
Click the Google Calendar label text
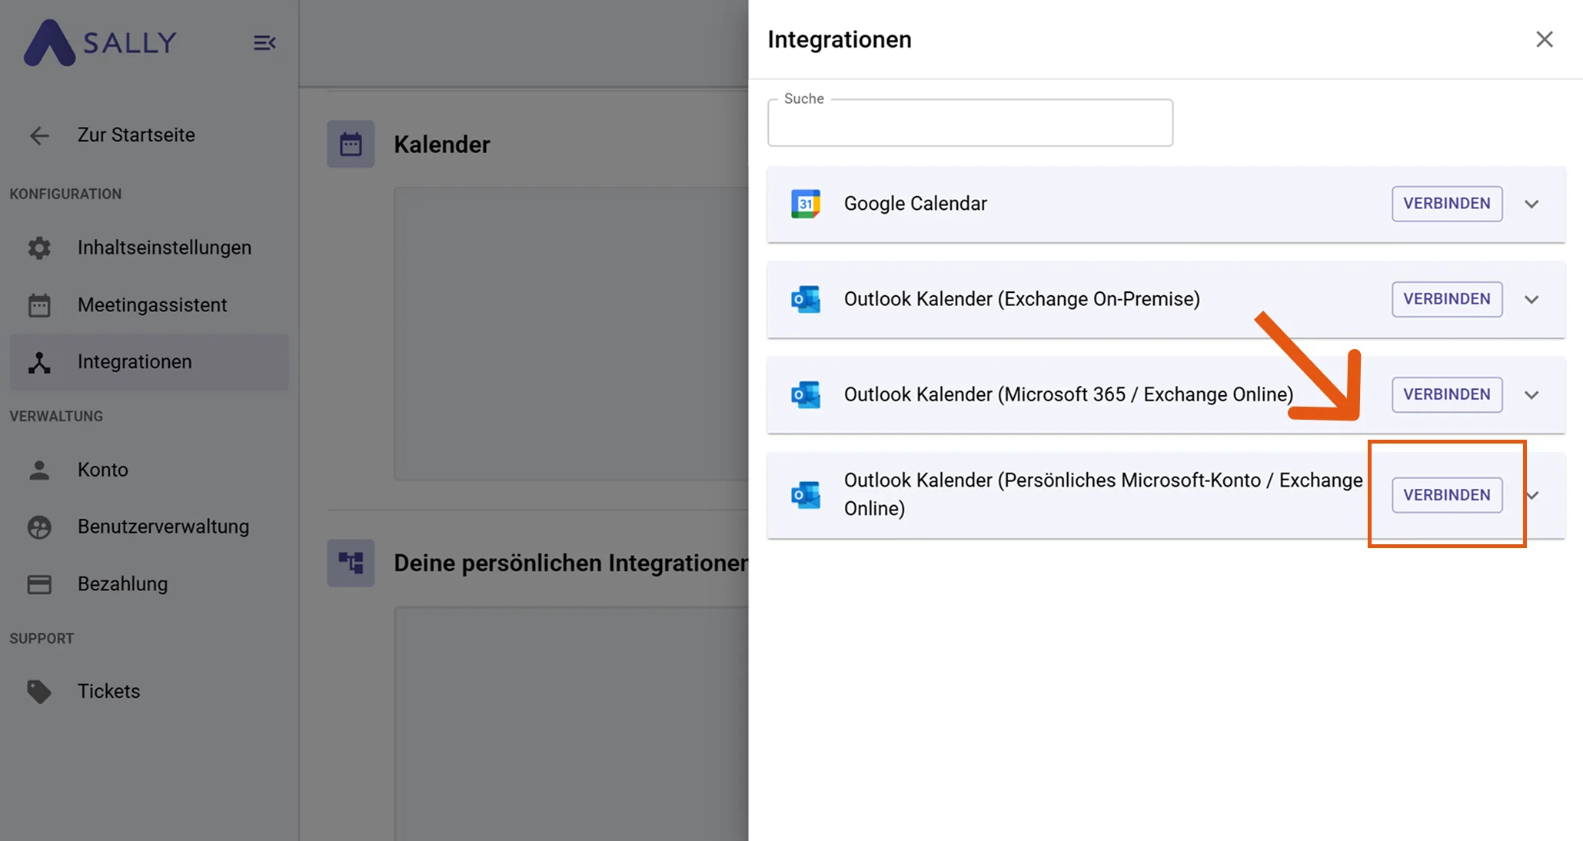916,204
